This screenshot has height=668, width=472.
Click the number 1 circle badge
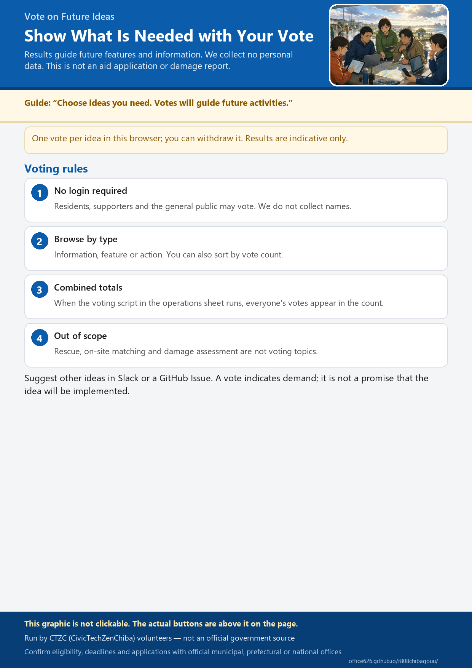point(40,193)
